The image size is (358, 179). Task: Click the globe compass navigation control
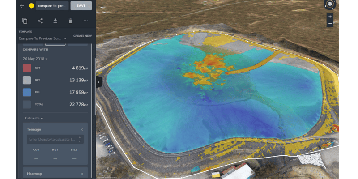(x=330, y=4)
